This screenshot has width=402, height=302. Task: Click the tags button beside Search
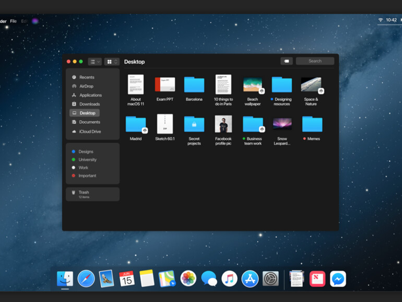pos(287,61)
